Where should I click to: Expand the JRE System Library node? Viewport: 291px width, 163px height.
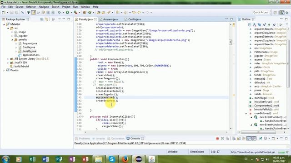tap(8, 59)
